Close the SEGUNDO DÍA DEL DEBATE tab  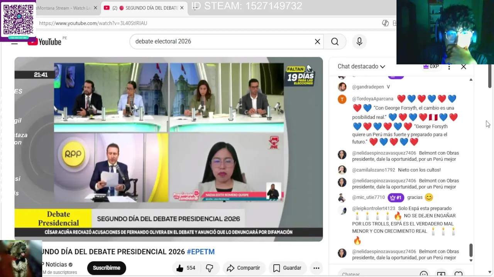click(182, 8)
